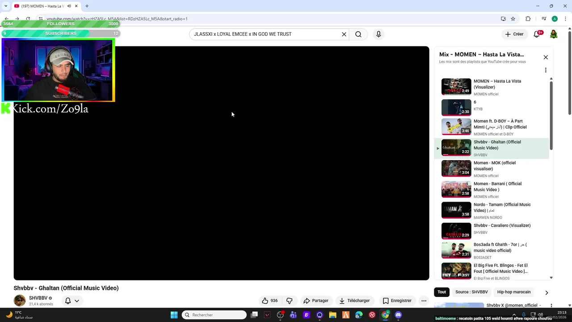572x322 pixels.
Task: Play Momen - MOK (officiel visualiser)
Action: tap(492, 169)
